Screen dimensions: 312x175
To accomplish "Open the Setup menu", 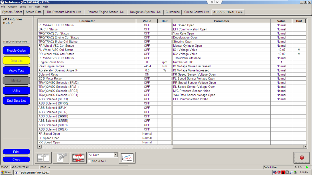I will click(x=23, y=7).
